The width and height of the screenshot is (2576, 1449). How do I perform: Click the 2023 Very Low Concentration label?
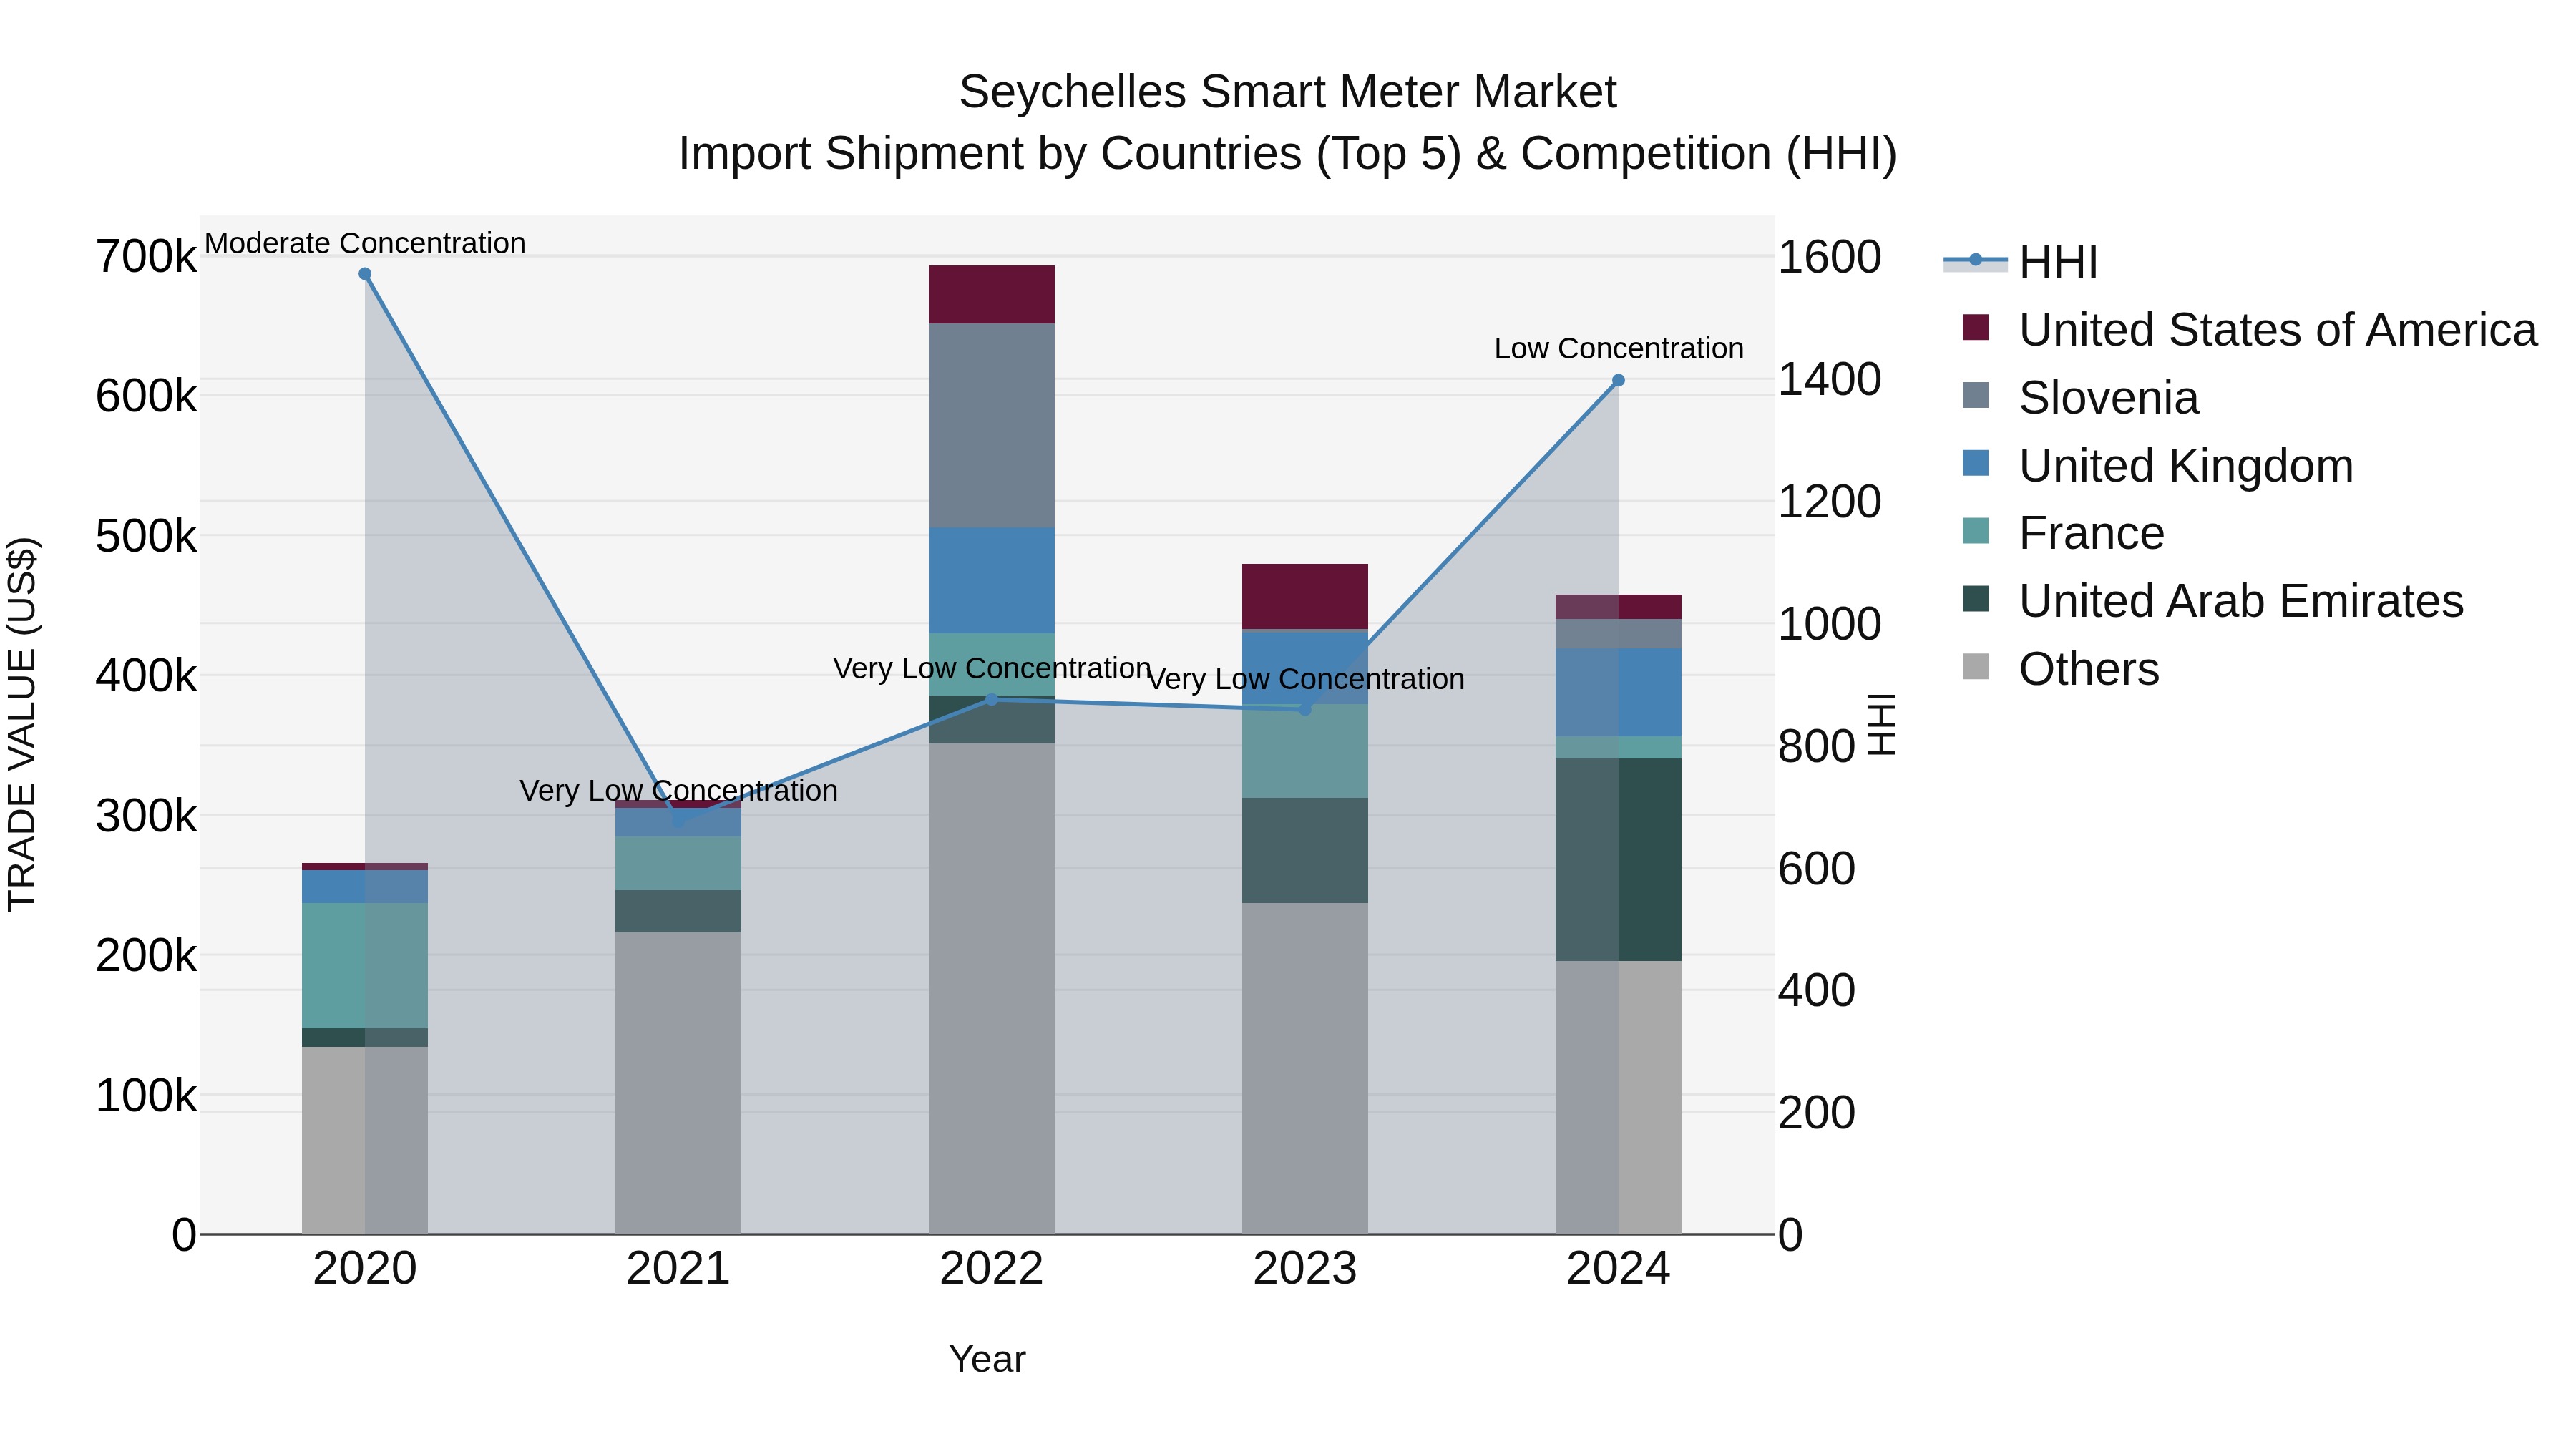point(1305,678)
